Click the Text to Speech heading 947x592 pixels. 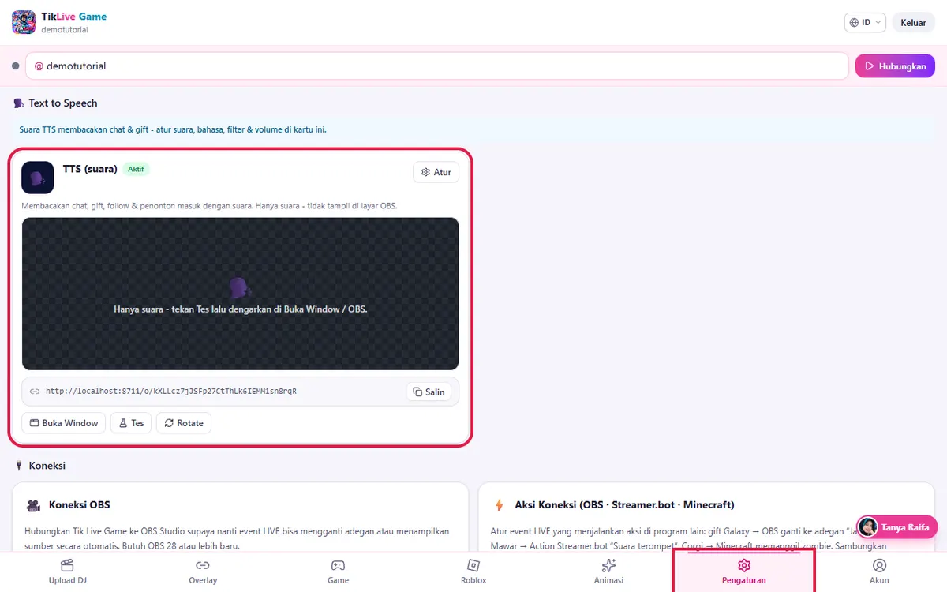click(x=63, y=103)
